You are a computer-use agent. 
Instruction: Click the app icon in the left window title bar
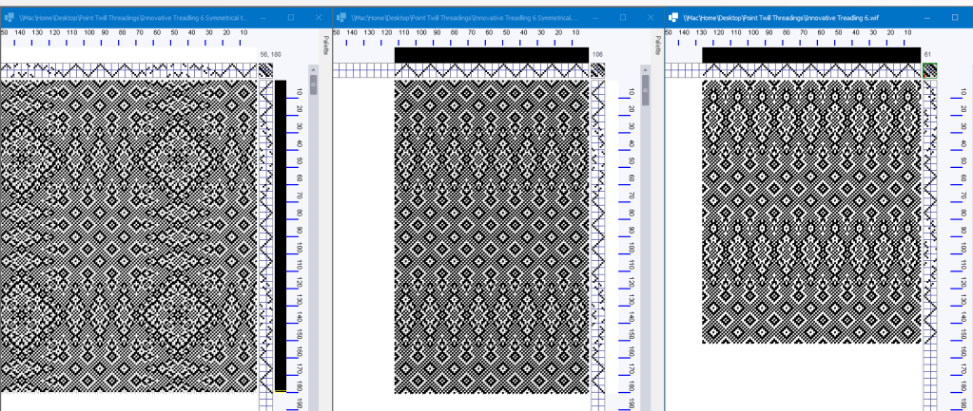9,17
